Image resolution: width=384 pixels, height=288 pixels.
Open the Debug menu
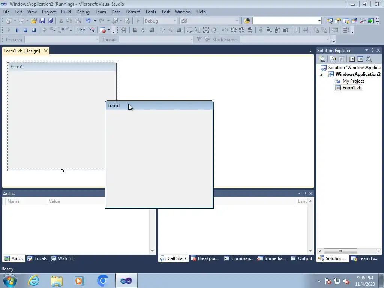tap(83, 12)
